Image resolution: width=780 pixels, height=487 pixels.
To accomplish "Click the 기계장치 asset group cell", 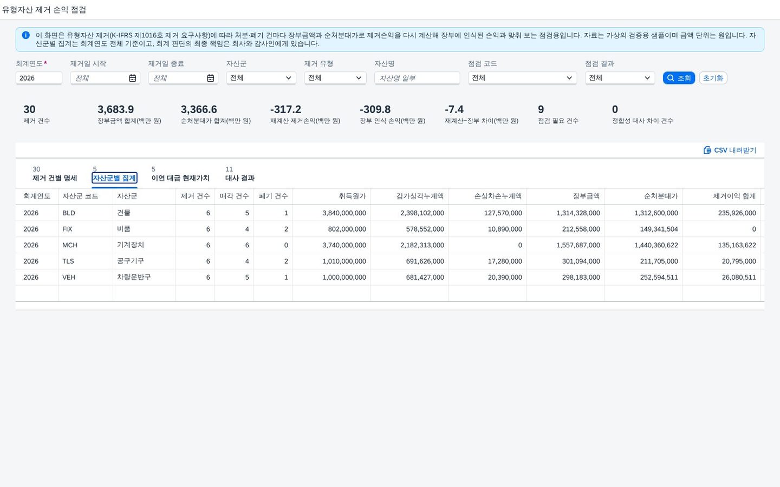I will pos(144,245).
